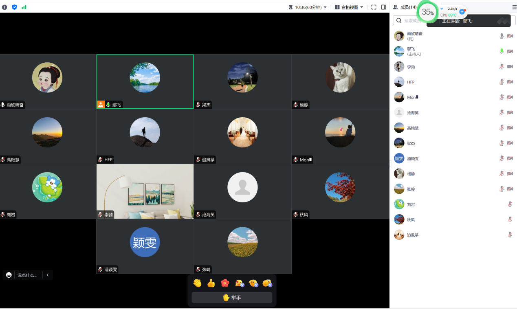Click the 说点什么... chat input
Screen dimensions: 517x309
tap(27, 275)
